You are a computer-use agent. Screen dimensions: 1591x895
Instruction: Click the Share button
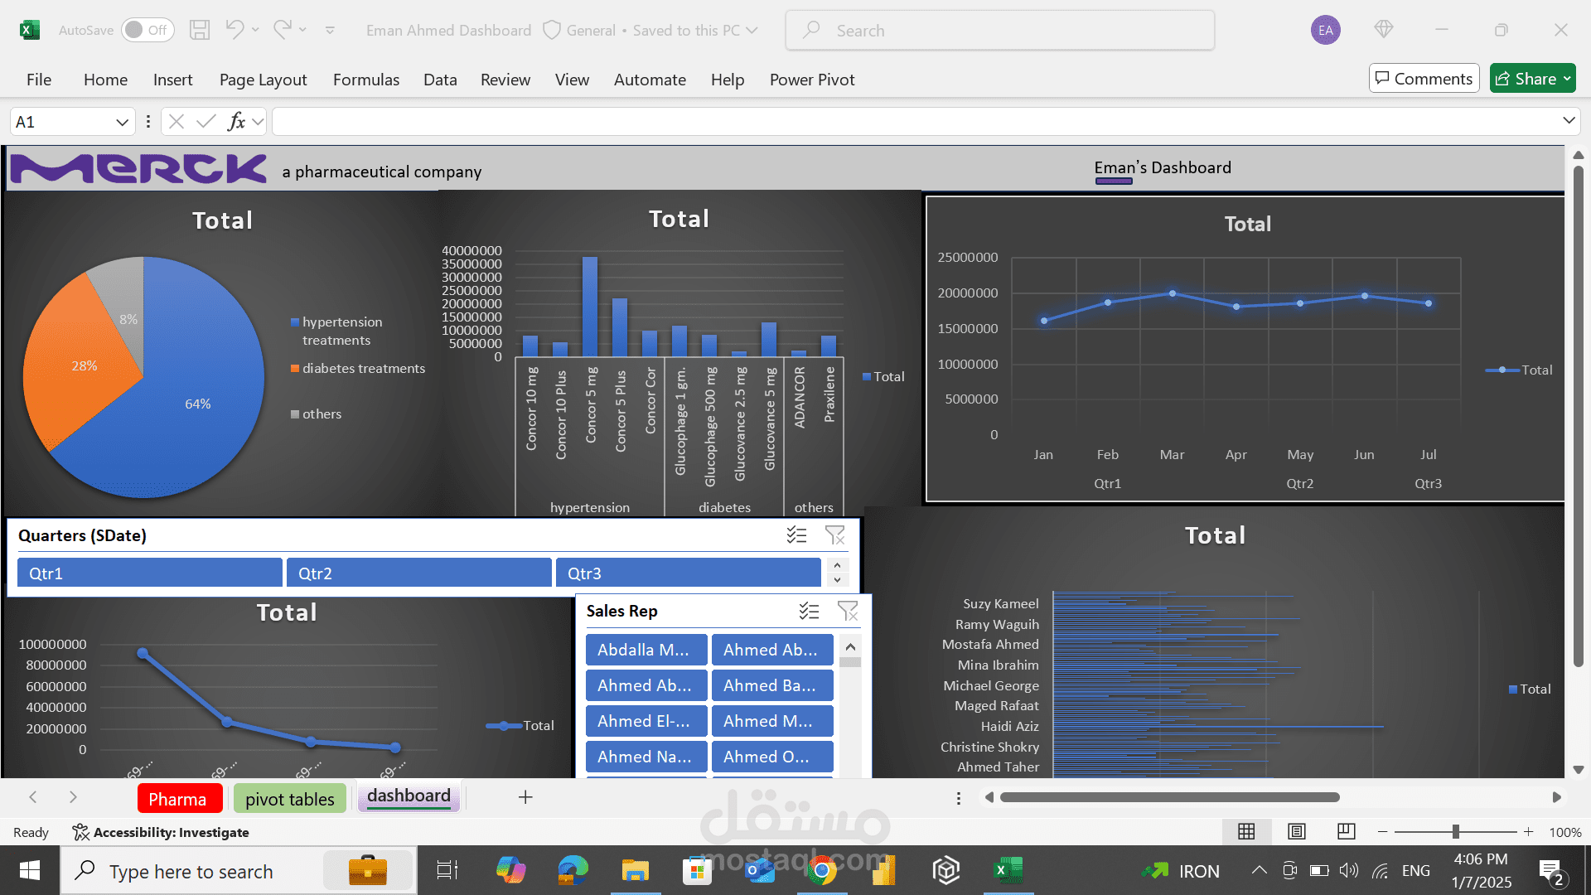click(1532, 79)
